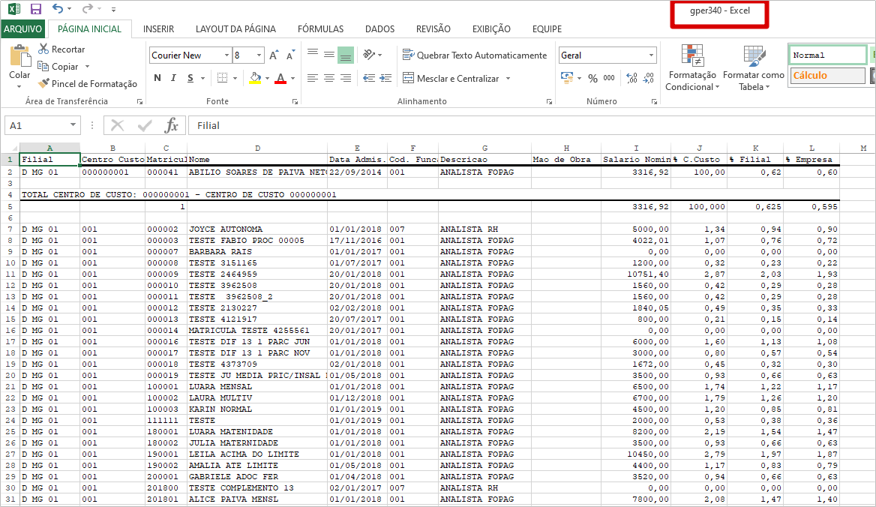Undo the last action
The image size is (876, 507).
(x=58, y=9)
